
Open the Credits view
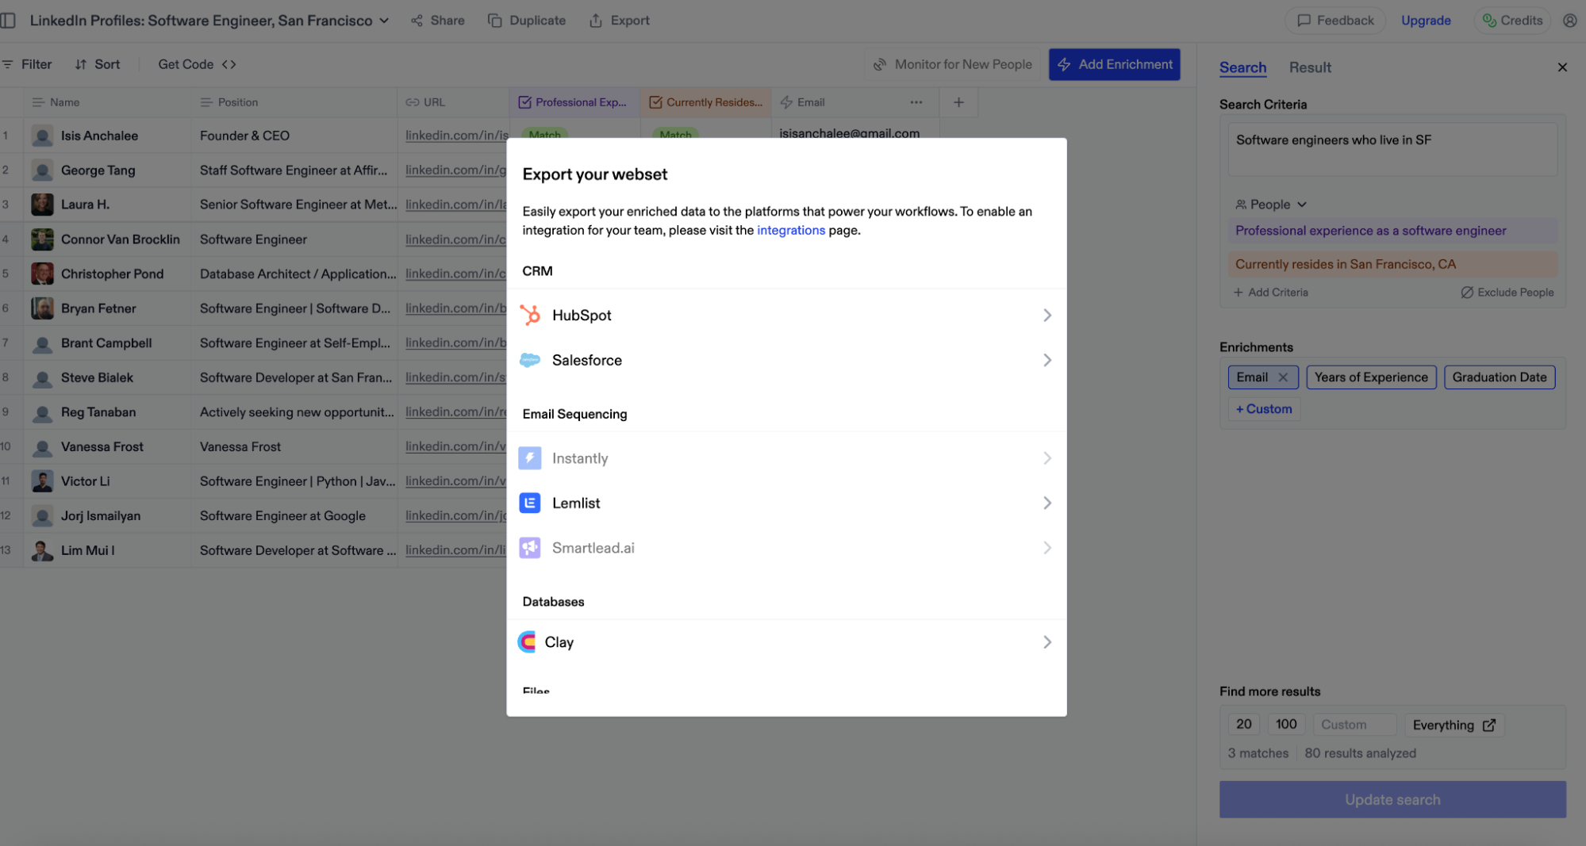(x=1511, y=21)
